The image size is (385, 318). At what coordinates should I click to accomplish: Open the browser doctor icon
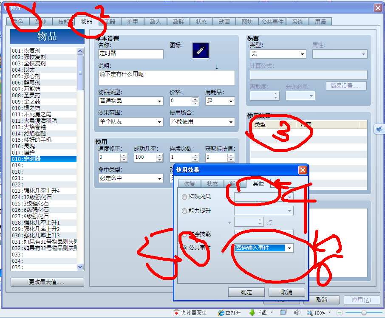point(176,312)
